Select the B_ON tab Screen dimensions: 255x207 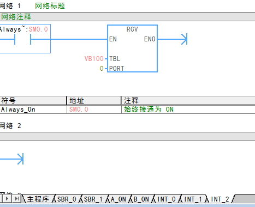(141, 199)
